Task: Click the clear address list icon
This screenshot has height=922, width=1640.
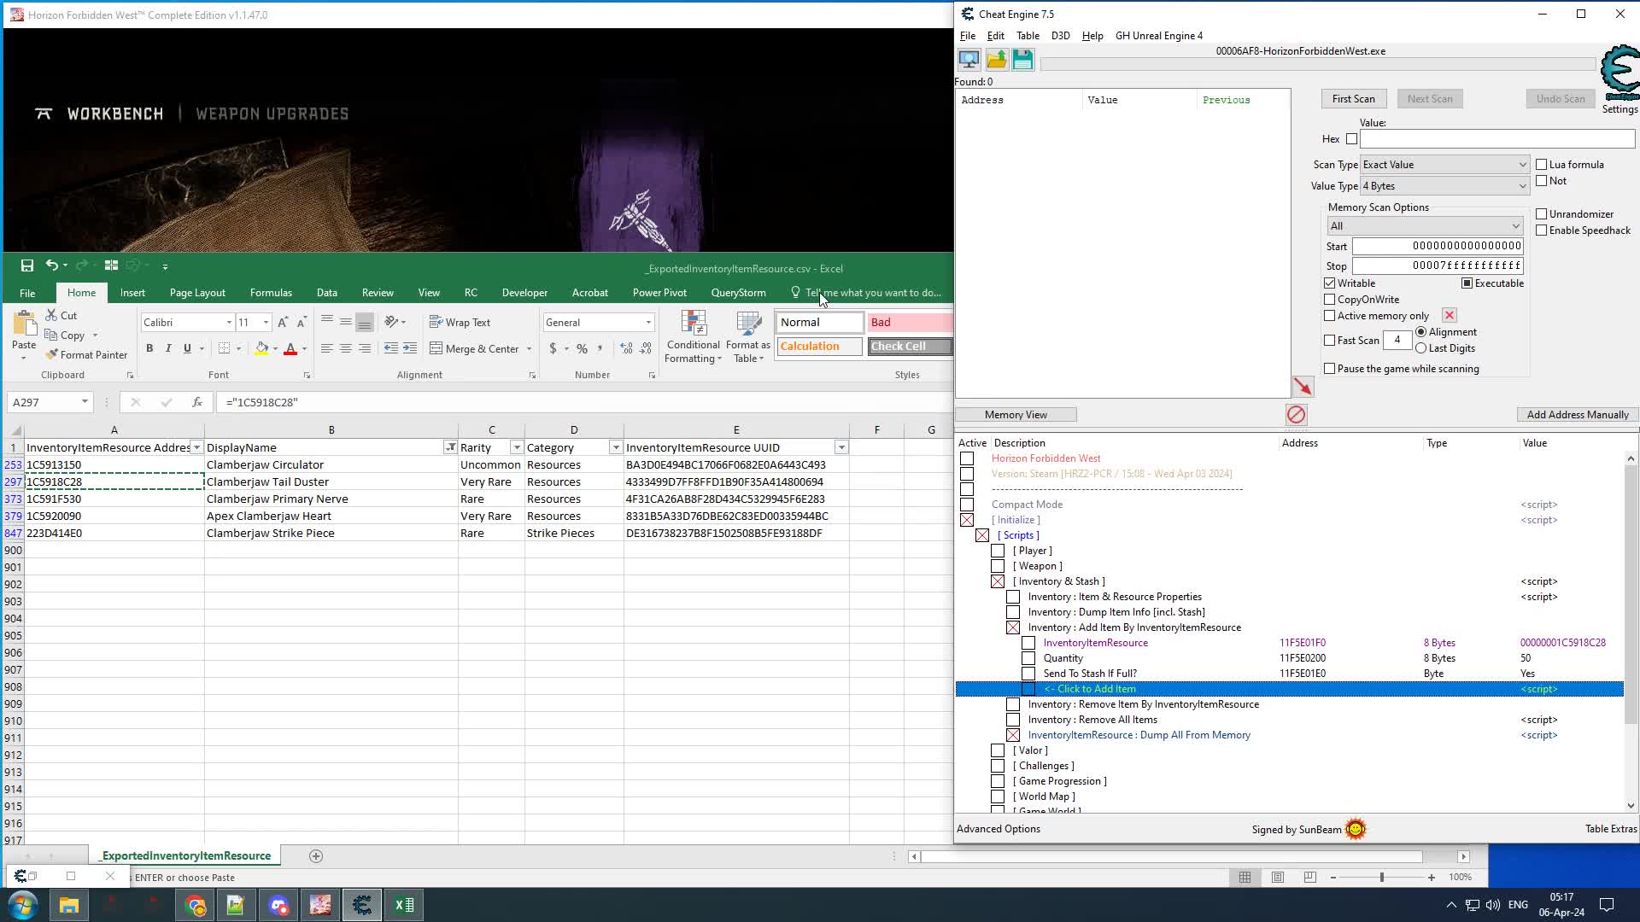Action: point(1296,415)
